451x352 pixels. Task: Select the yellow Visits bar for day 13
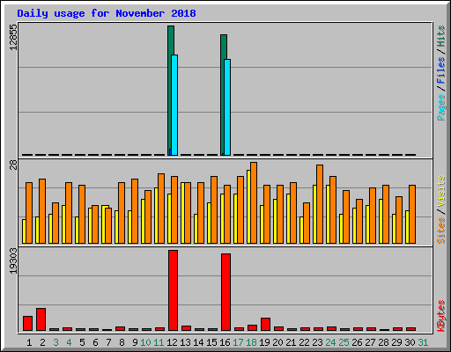[x=182, y=213]
